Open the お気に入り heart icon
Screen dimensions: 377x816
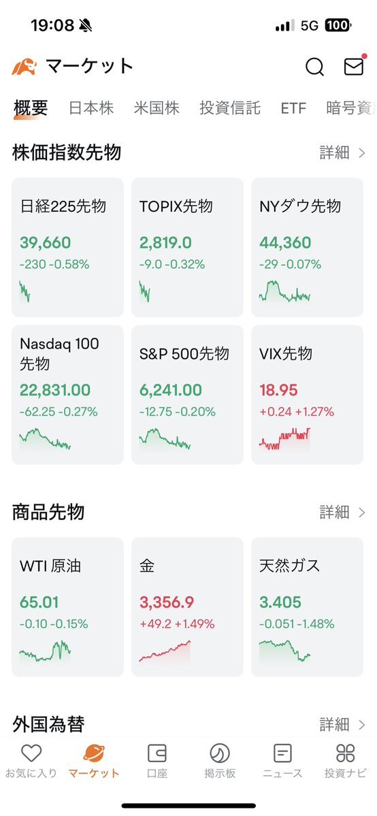tap(31, 753)
